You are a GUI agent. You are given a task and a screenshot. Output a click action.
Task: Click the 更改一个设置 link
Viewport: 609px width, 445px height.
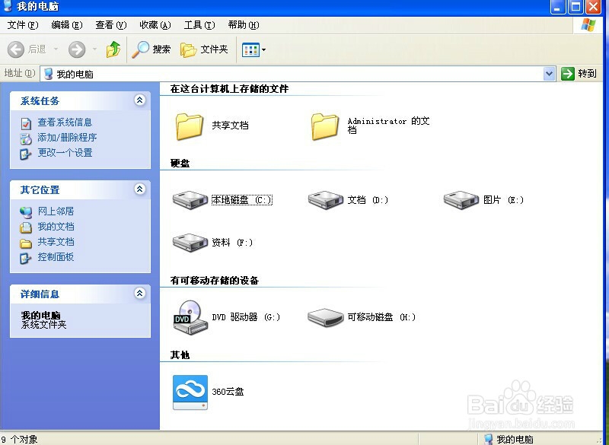pos(65,152)
